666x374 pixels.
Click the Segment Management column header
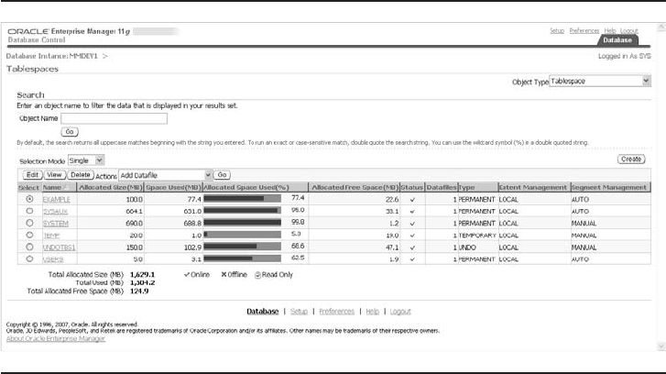click(x=609, y=187)
